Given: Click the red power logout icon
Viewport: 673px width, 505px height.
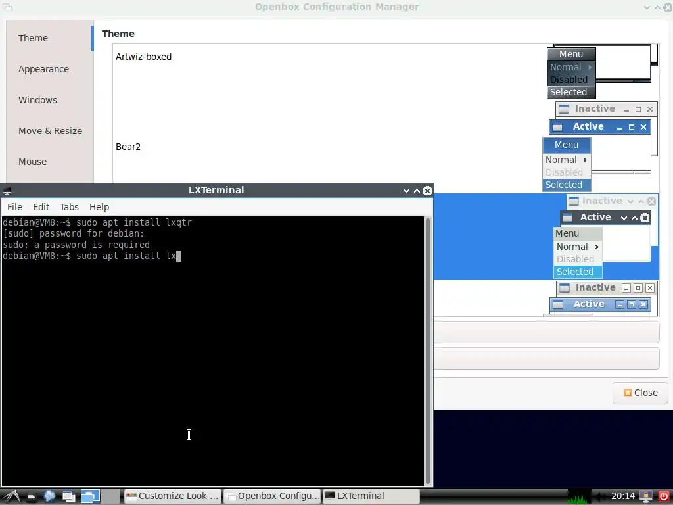Looking at the screenshot, I should (x=664, y=496).
